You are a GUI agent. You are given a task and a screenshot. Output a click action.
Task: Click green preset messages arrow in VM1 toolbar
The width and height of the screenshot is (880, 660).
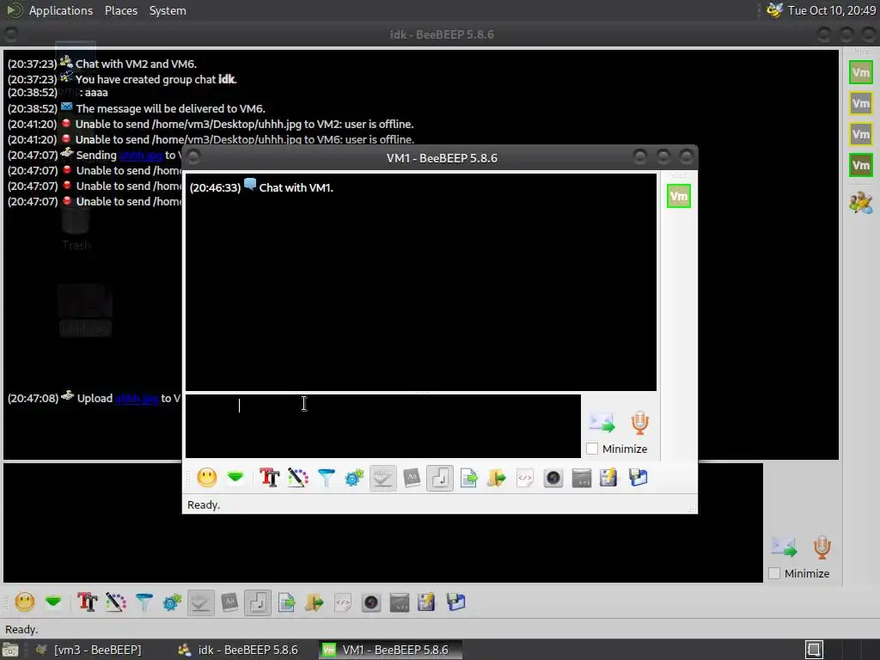pos(235,478)
